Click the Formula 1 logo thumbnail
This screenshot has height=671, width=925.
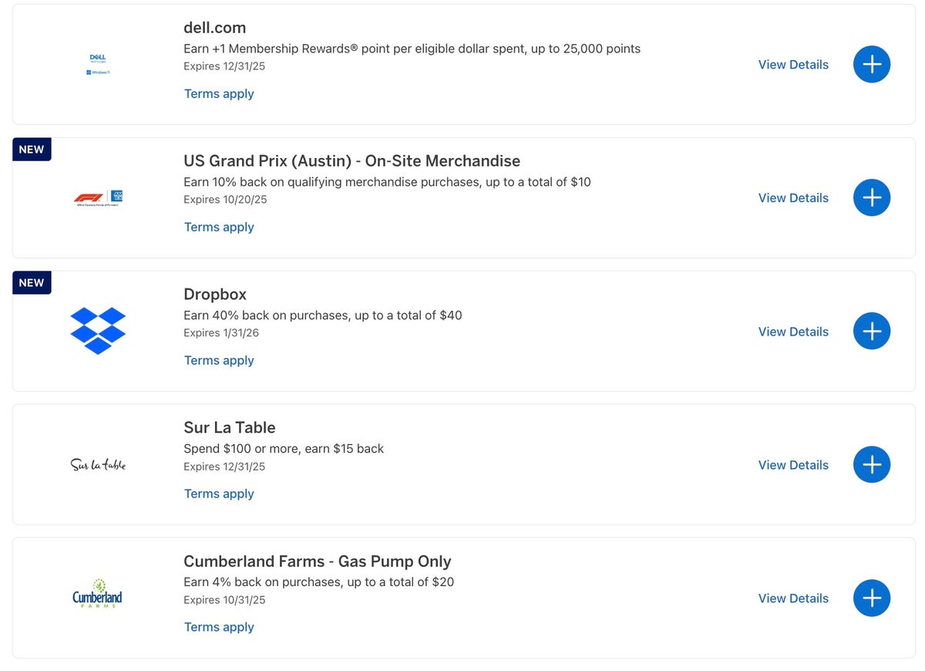pyautogui.click(x=98, y=198)
